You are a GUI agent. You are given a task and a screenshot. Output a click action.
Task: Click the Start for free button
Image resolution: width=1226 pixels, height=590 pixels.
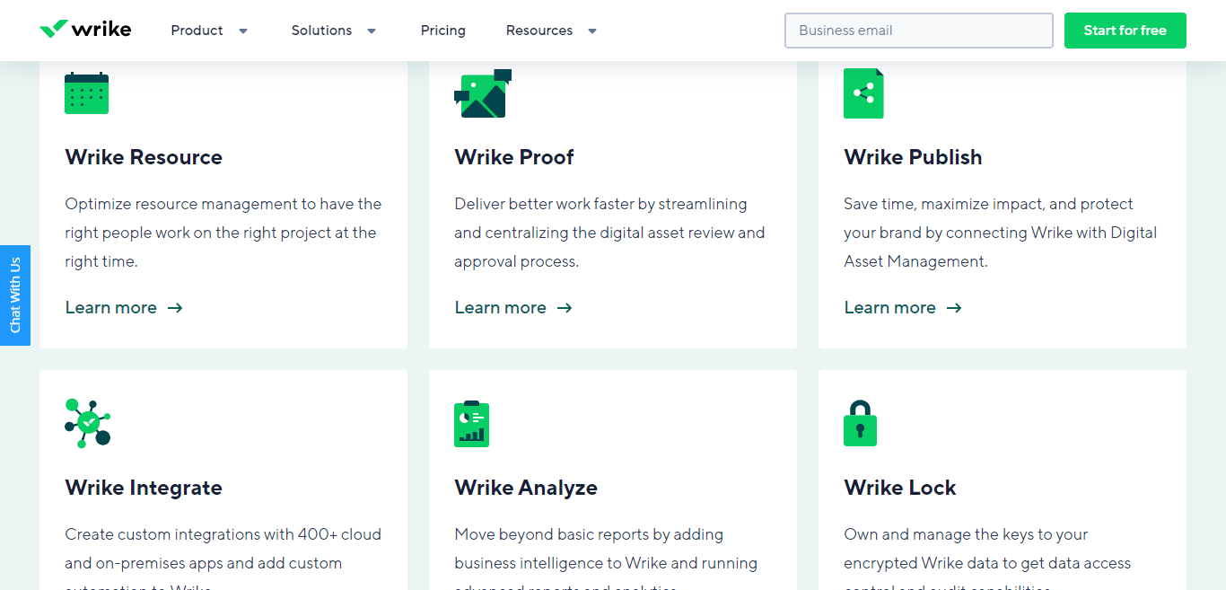[x=1125, y=31]
